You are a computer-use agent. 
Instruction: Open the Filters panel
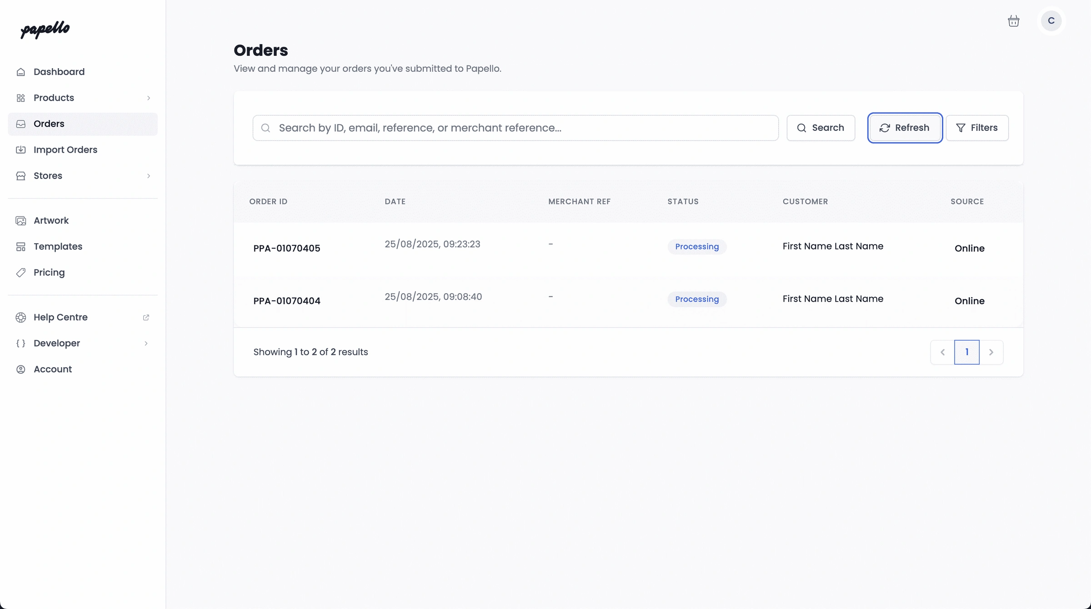[x=977, y=128]
